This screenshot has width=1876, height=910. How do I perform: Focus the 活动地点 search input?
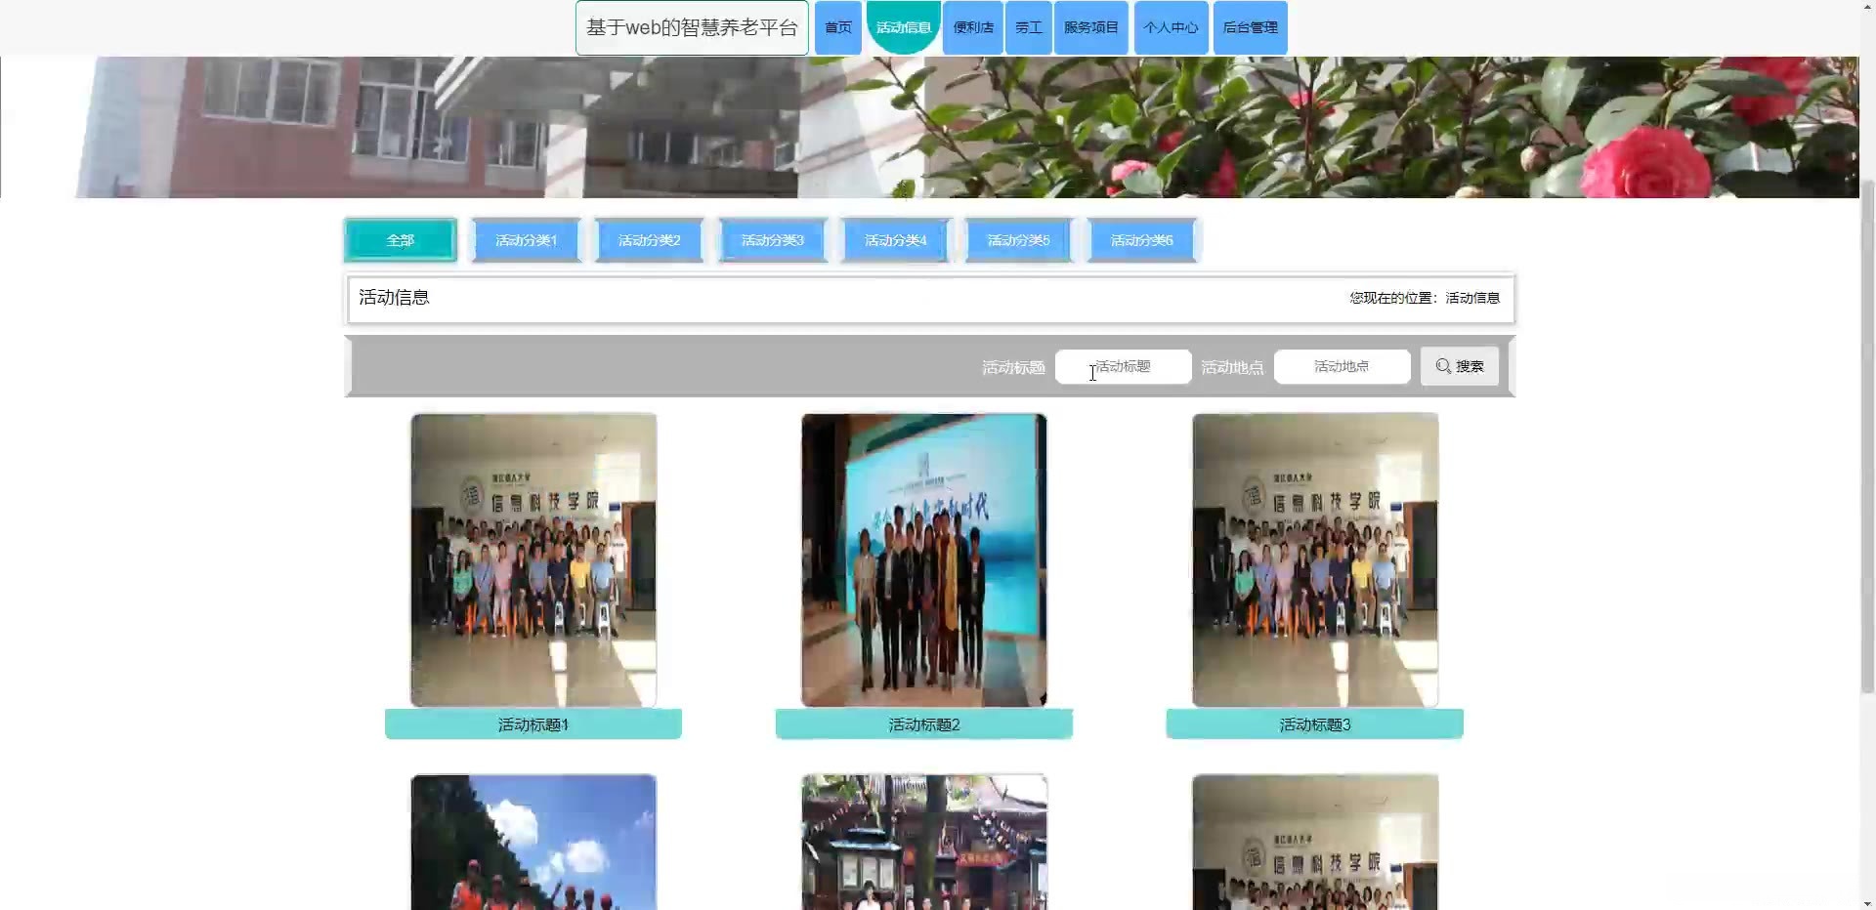point(1342,366)
